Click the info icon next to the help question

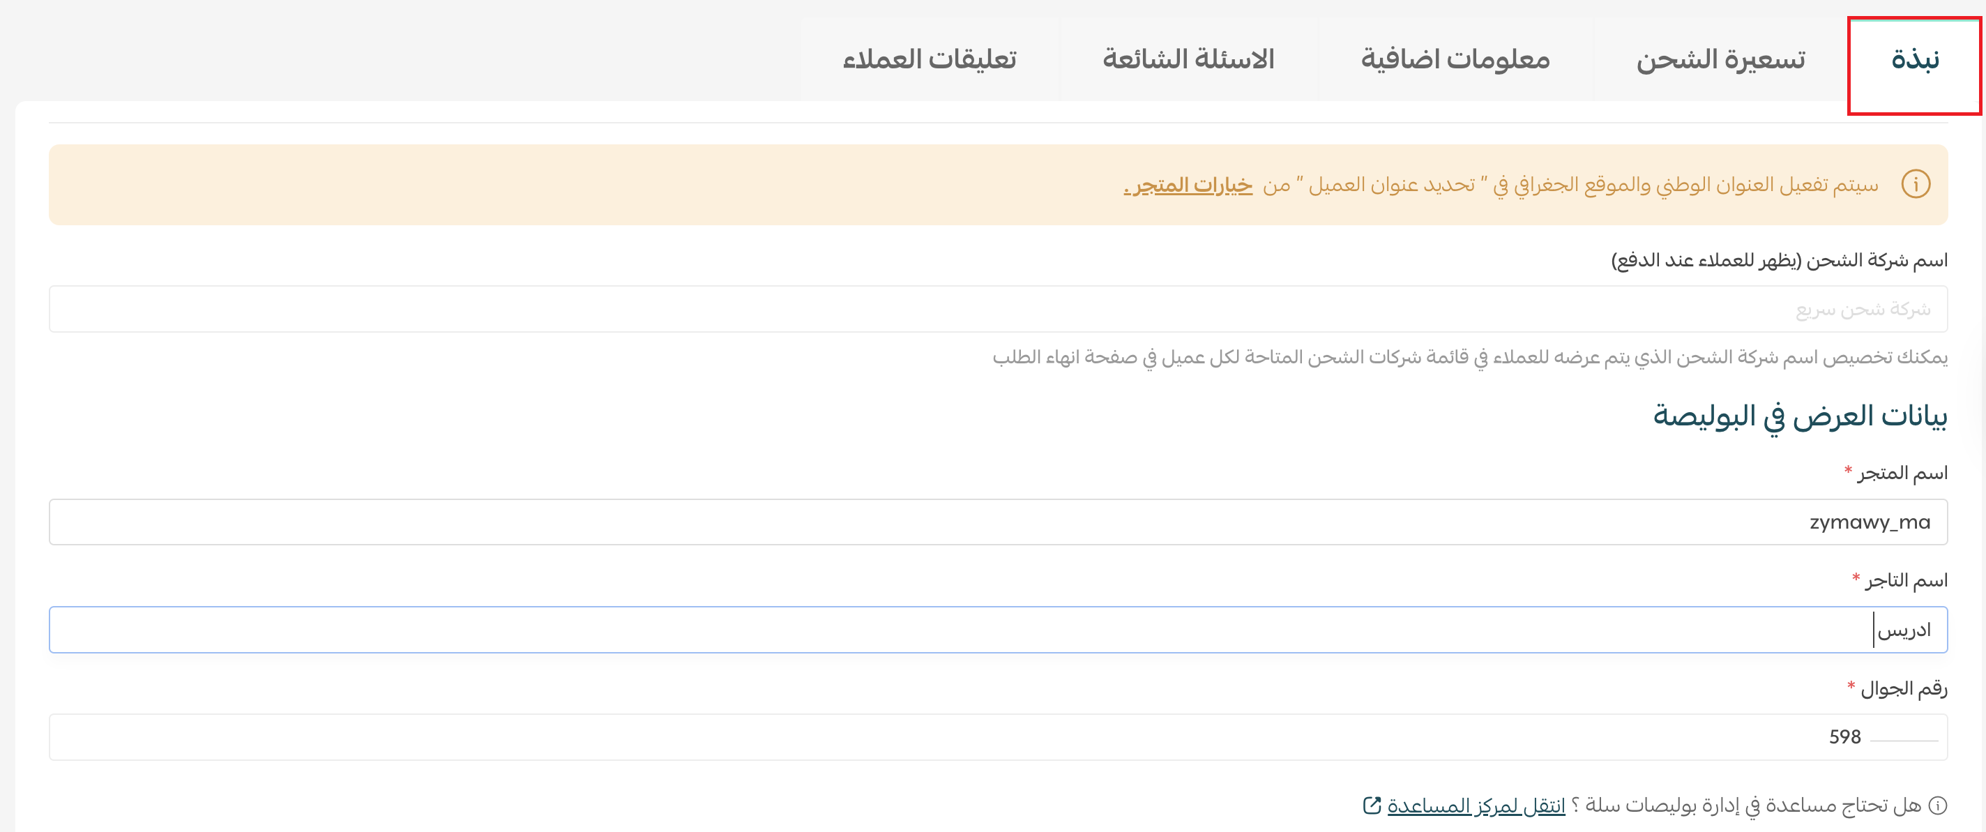[x=1937, y=805]
